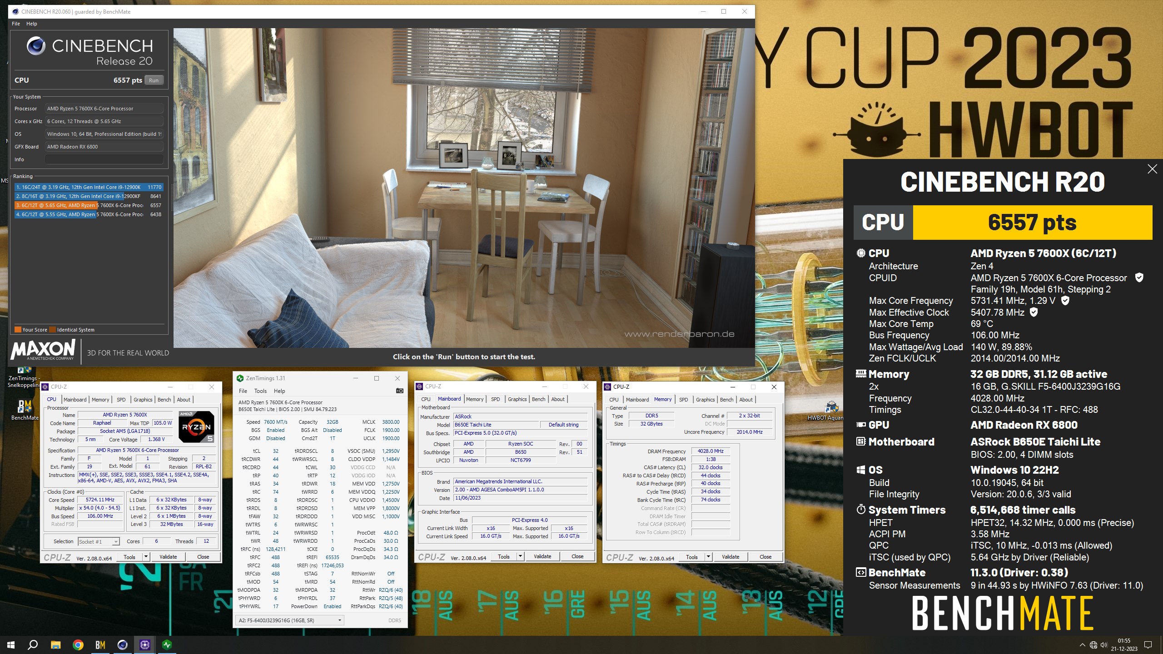Click the Core Speed value 5724.11 MHz
Image resolution: width=1163 pixels, height=654 pixels.
[x=99, y=500]
